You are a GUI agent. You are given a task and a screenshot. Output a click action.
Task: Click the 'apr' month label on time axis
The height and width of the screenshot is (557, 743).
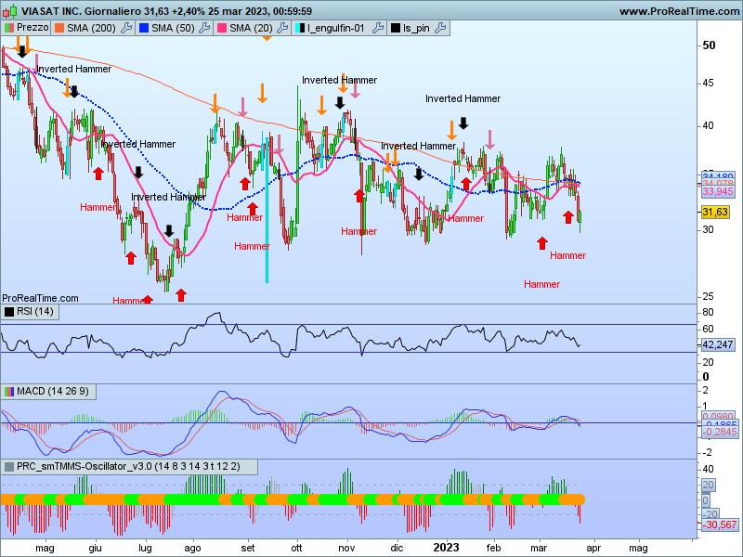pos(593,548)
